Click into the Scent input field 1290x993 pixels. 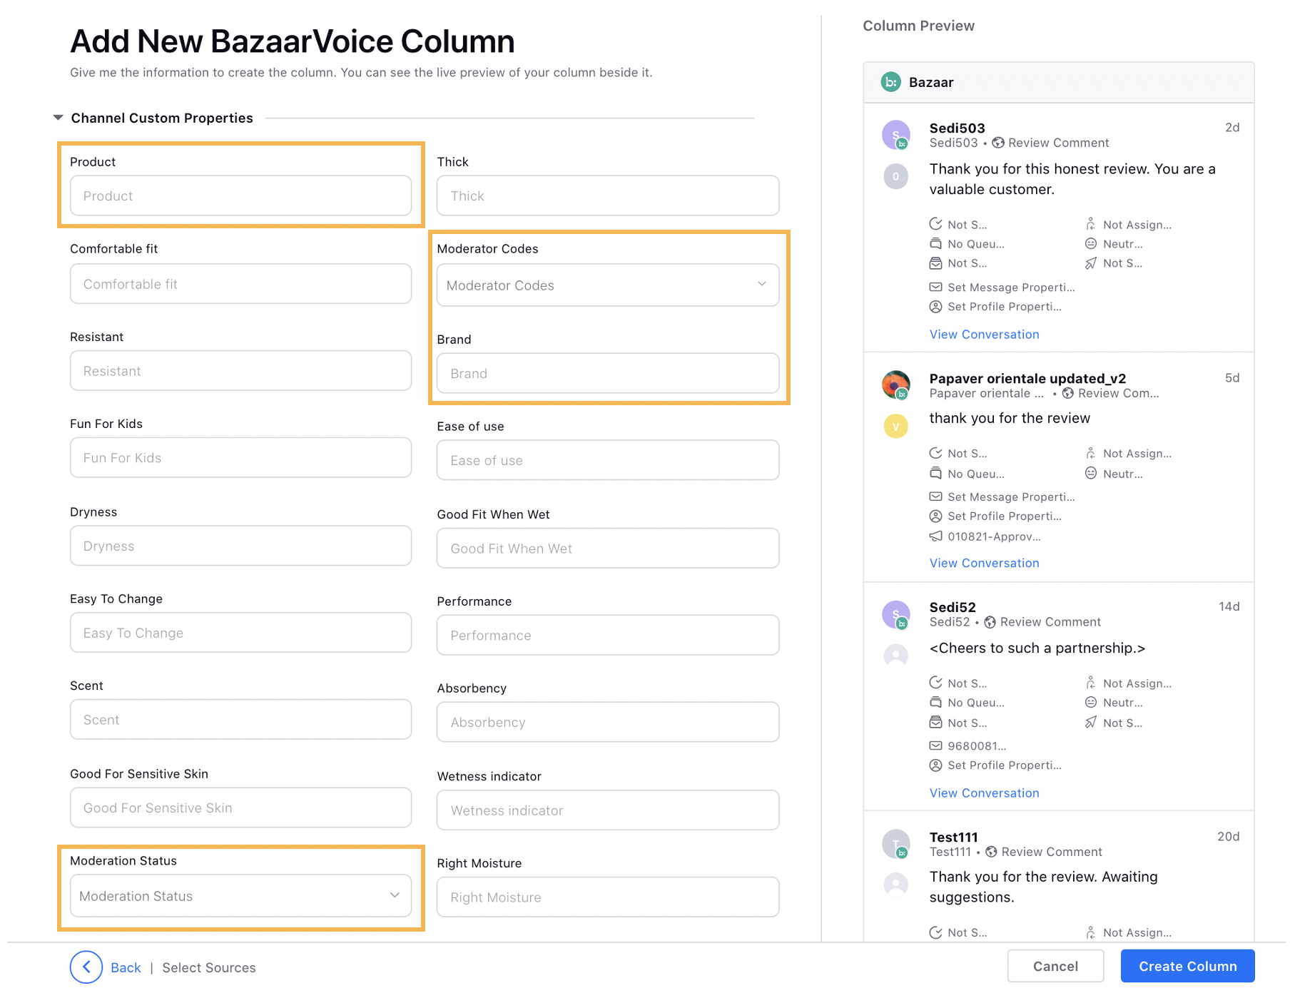pos(240,720)
